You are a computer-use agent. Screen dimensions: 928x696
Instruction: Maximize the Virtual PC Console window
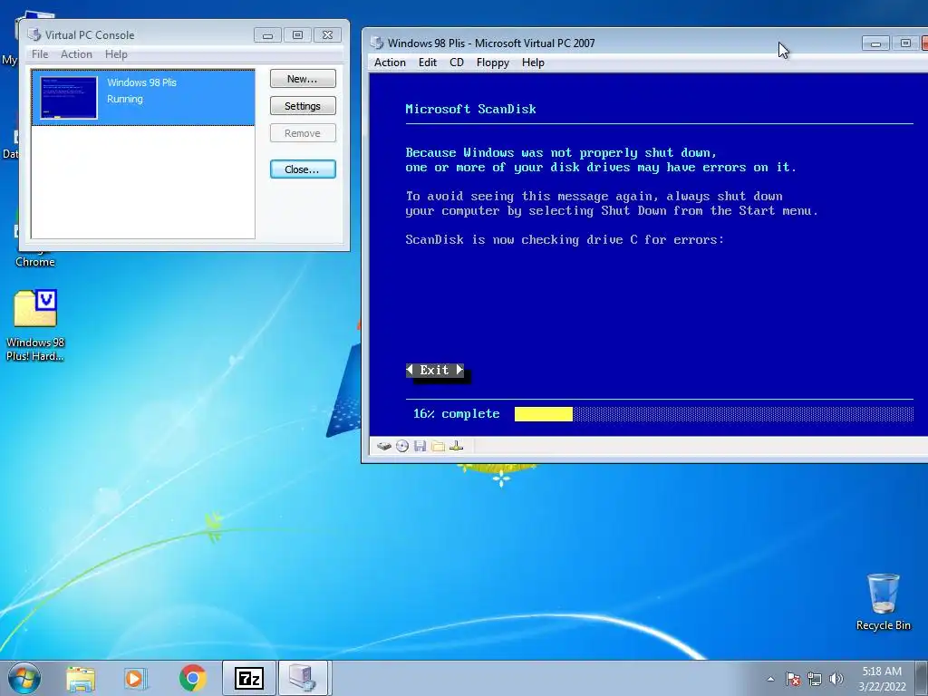297,35
